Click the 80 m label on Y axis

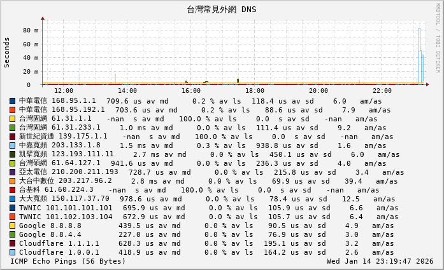click(x=30, y=30)
